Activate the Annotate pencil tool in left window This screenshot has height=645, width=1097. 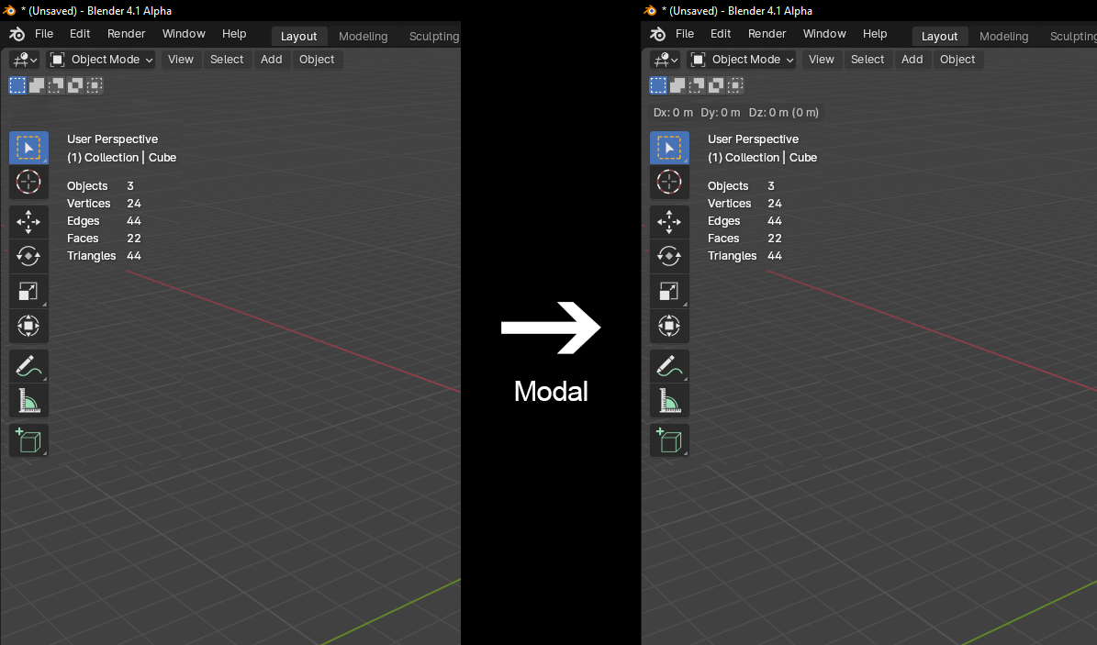(x=28, y=366)
